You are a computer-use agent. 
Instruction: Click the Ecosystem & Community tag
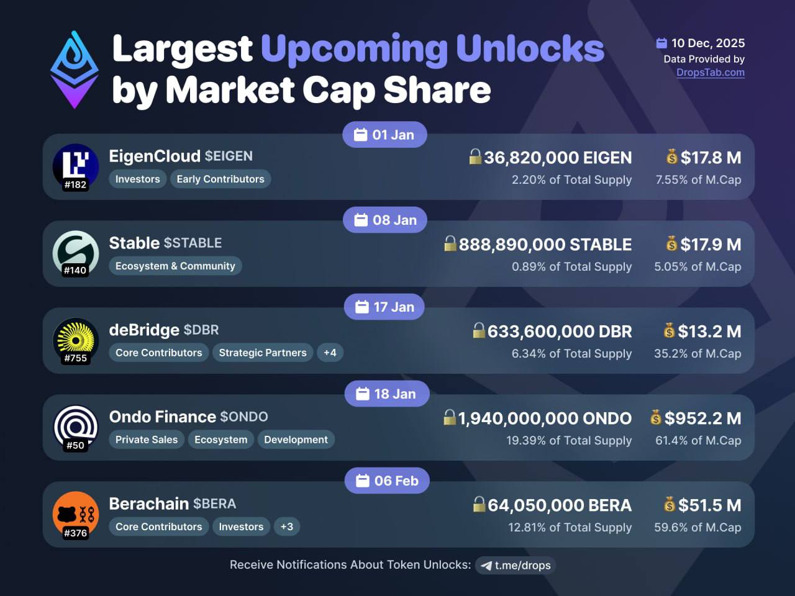tap(175, 266)
